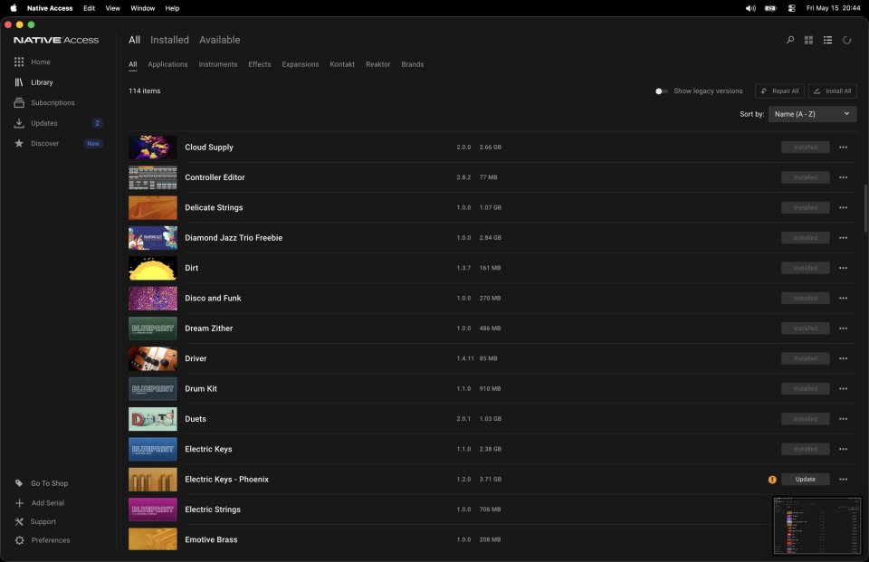Screen dimensions: 869x562
Task: Select the Kontakt category tab
Action: tap(342, 64)
